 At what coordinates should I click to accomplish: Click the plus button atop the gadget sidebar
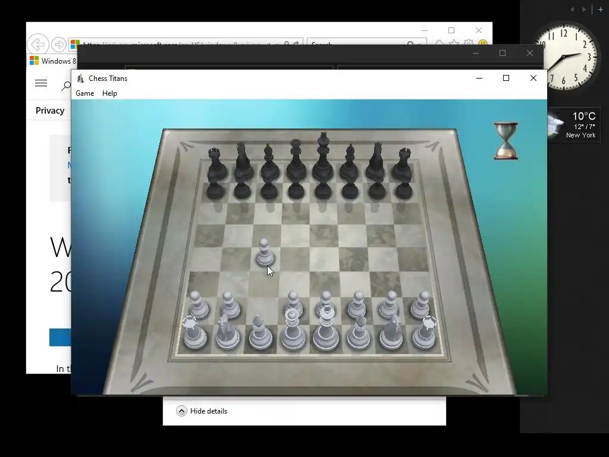pos(601,10)
